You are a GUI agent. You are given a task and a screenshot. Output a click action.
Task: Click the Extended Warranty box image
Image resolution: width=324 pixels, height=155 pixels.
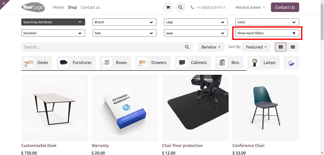coord(125,108)
